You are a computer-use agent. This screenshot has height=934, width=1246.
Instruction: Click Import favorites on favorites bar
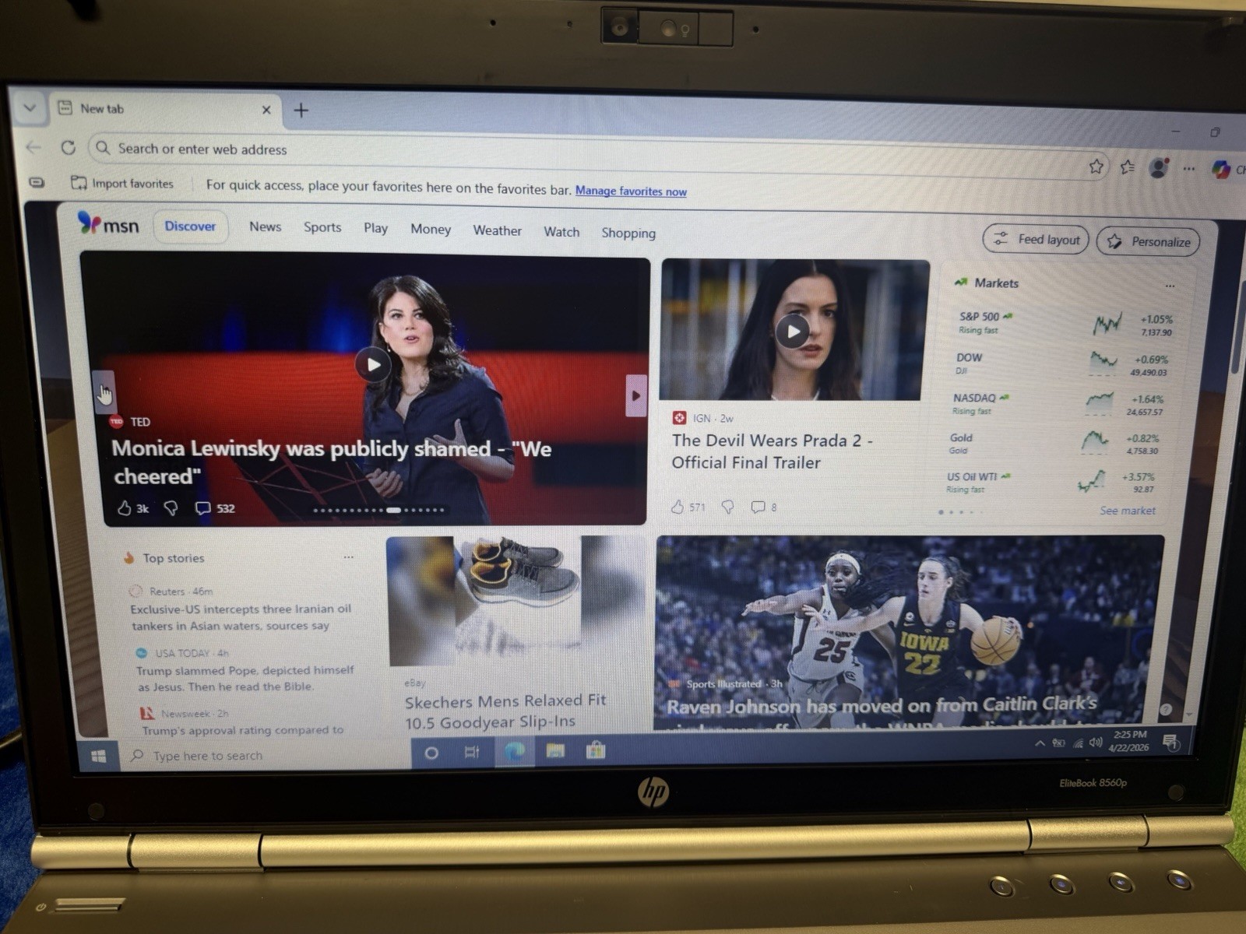click(x=122, y=183)
